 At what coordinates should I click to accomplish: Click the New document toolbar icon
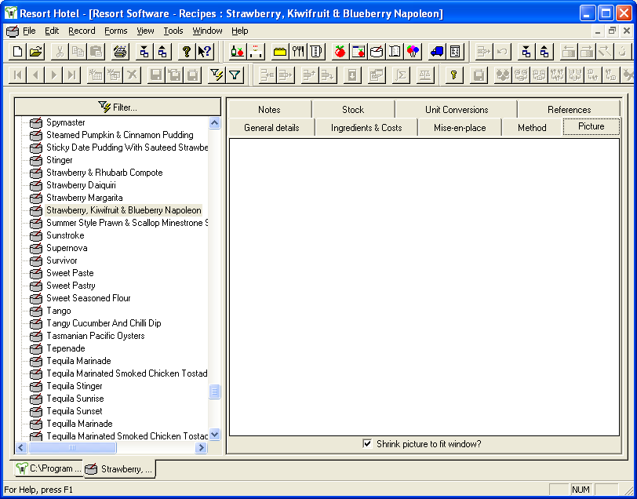[x=17, y=52]
